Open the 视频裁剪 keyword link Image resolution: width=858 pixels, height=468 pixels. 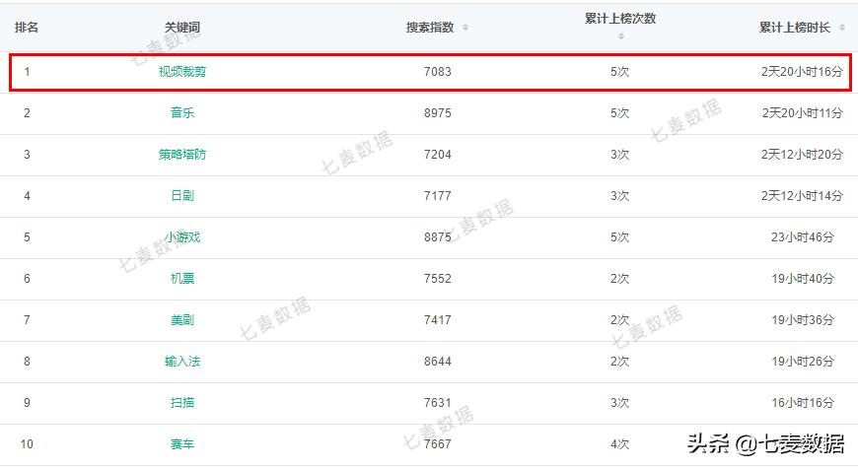(182, 72)
